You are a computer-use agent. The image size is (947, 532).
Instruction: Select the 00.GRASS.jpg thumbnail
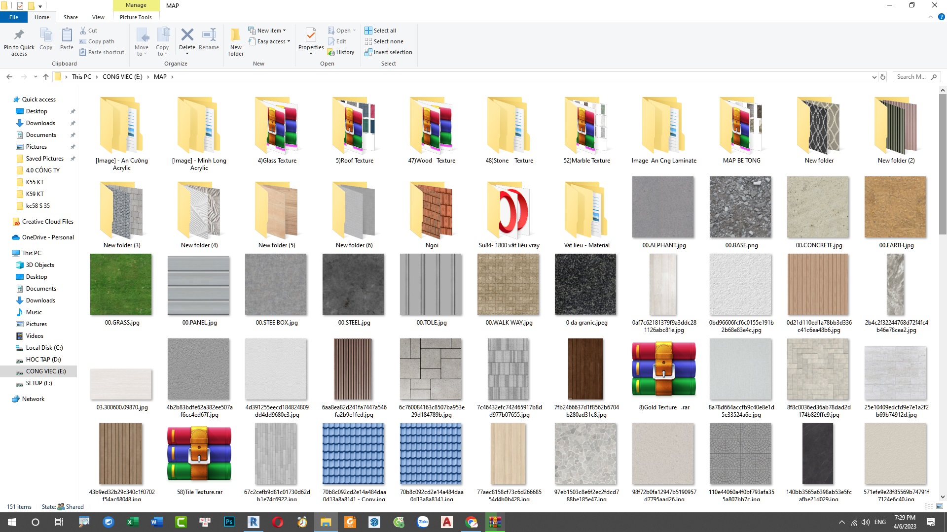[x=121, y=285]
